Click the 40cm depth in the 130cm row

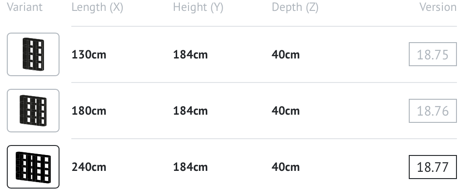[x=286, y=55]
